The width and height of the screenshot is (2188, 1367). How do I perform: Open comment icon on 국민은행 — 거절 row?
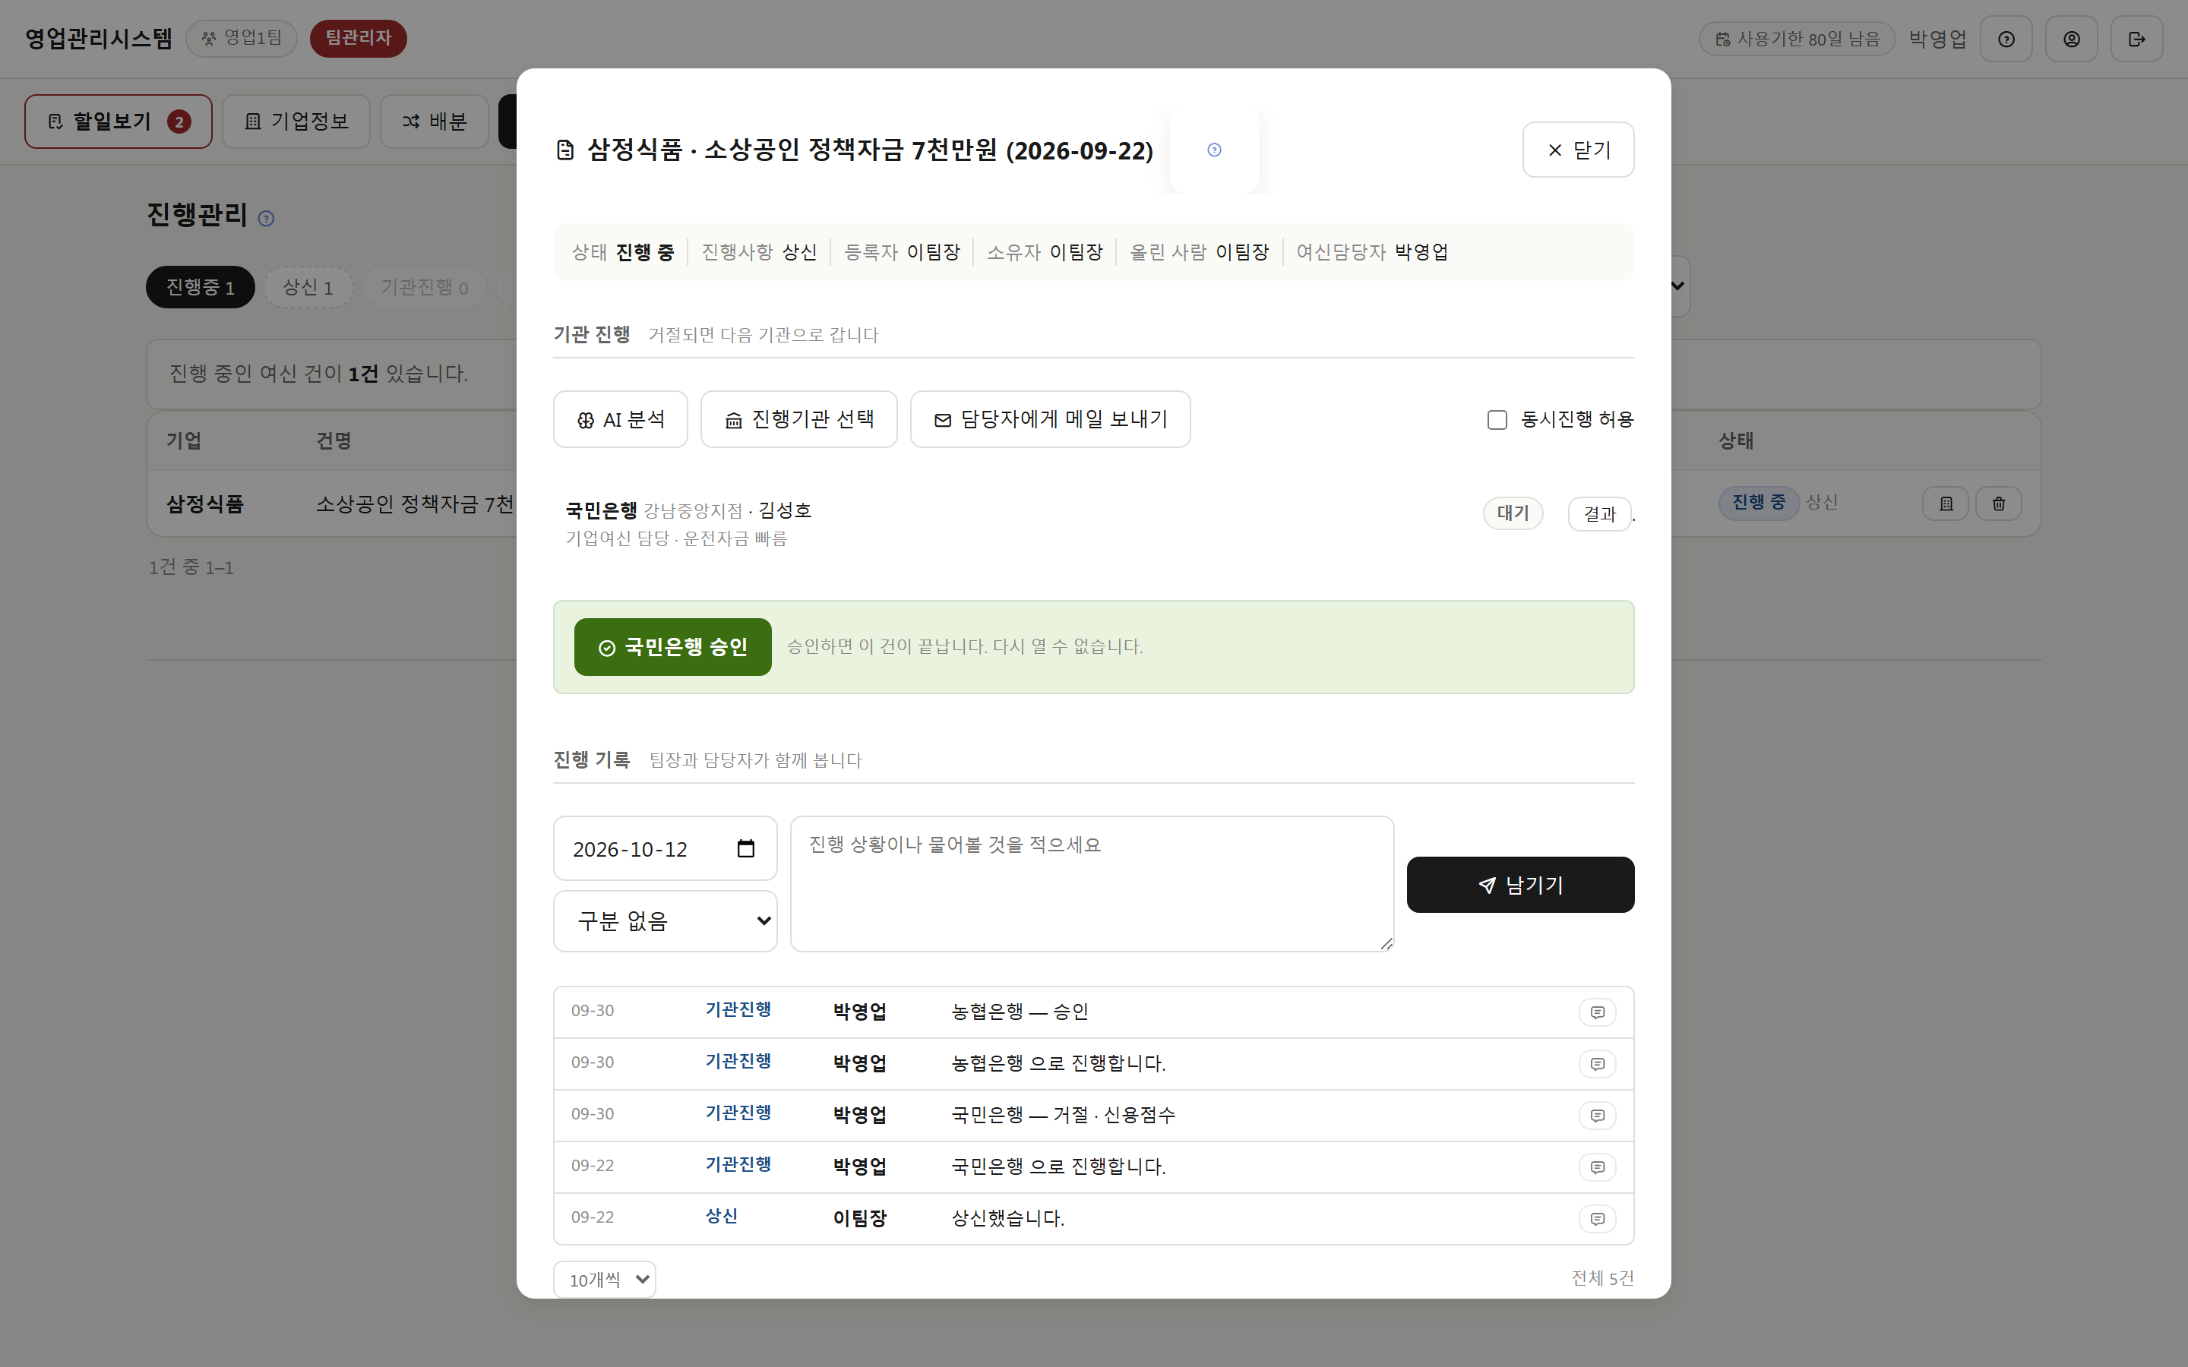[x=1598, y=1116]
